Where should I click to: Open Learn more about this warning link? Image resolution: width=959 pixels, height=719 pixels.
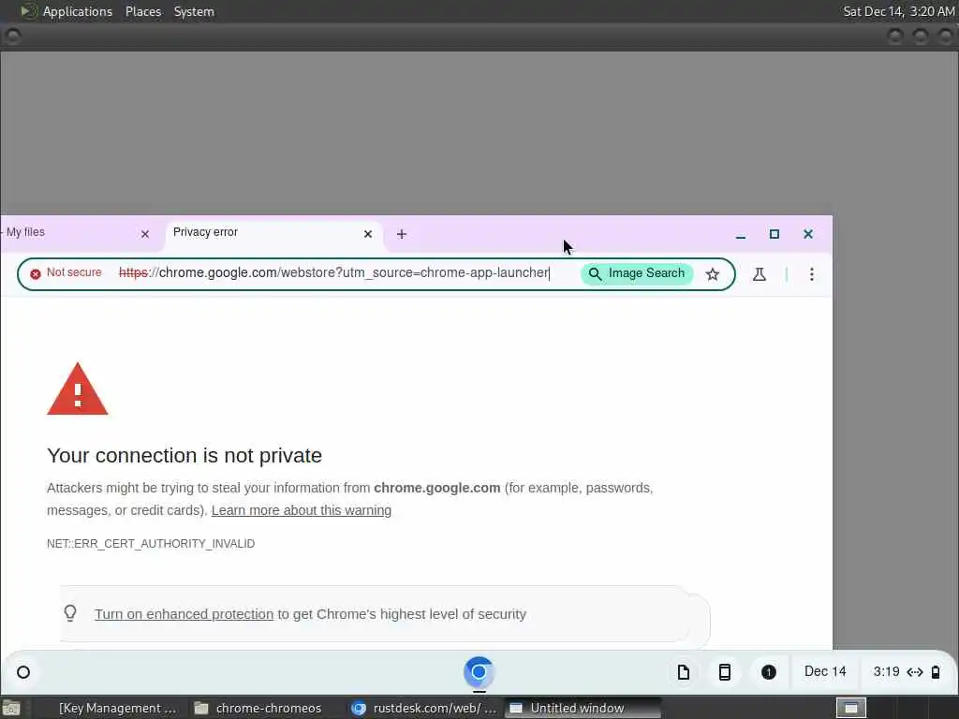[302, 510]
